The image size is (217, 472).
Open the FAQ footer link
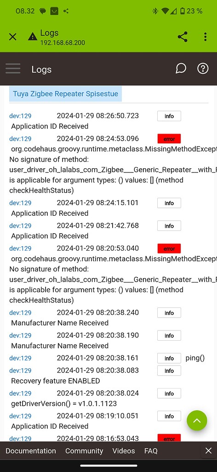pos(151,451)
